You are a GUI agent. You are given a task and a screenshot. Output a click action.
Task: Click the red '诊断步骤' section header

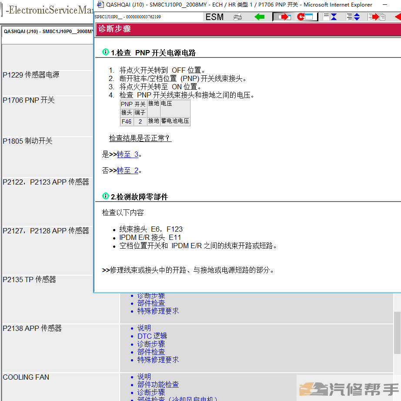[248, 29]
